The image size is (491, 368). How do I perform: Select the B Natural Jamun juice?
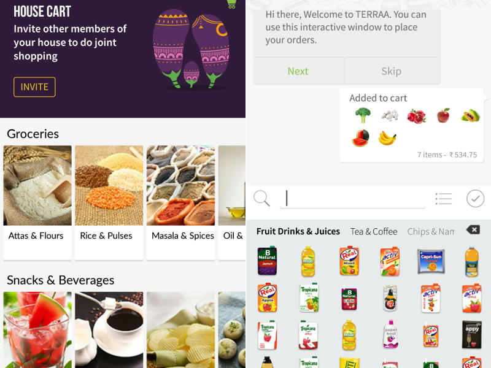pos(267,261)
